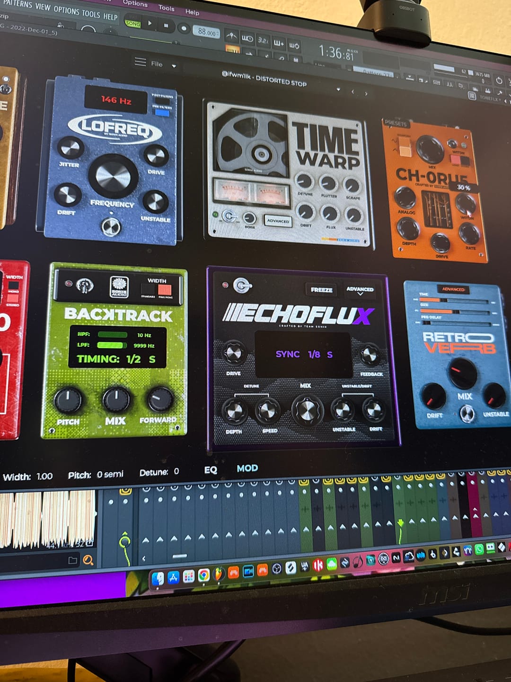Open the ToneFlx hamburger menu icon

point(140,62)
